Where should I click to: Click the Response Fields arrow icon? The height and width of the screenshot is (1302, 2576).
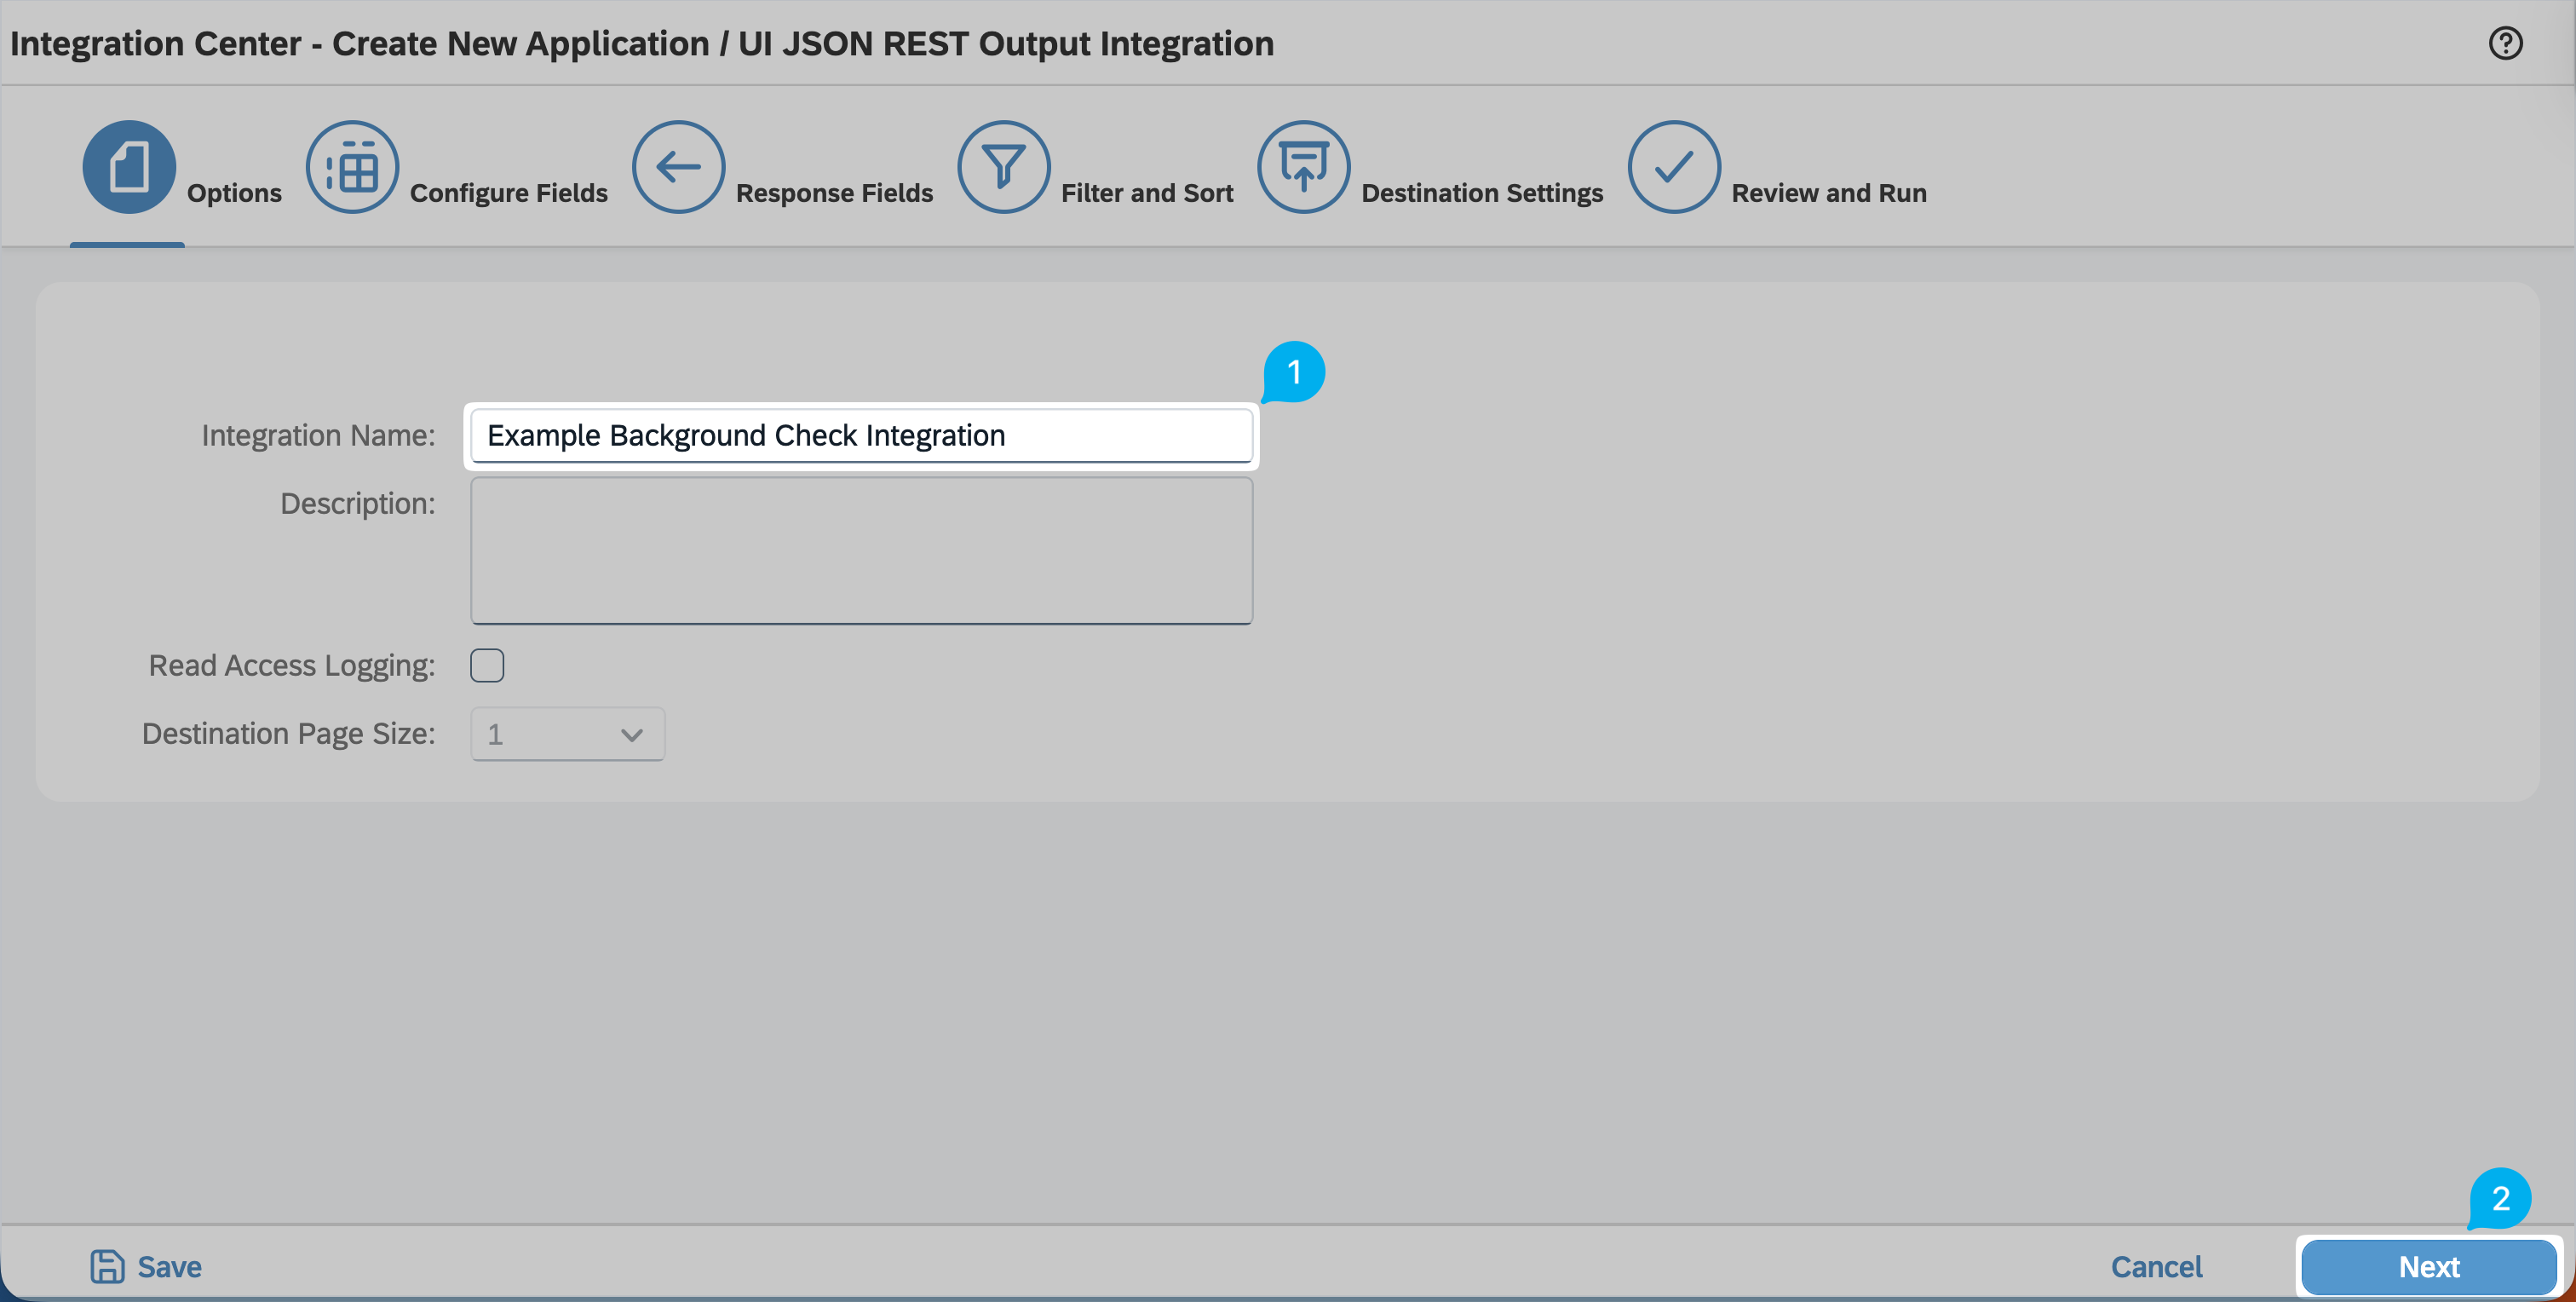[x=678, y=166]
